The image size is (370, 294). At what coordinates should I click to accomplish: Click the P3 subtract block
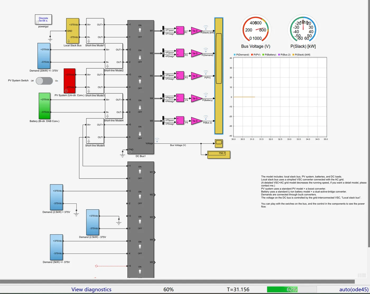180,75
